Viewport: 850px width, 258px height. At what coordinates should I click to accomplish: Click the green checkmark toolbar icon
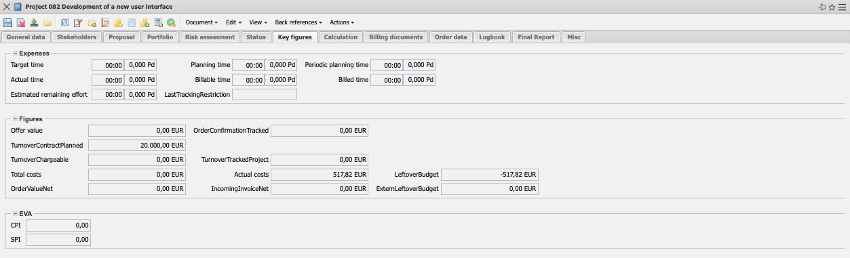pyautogui.click(x=172, y=22)
